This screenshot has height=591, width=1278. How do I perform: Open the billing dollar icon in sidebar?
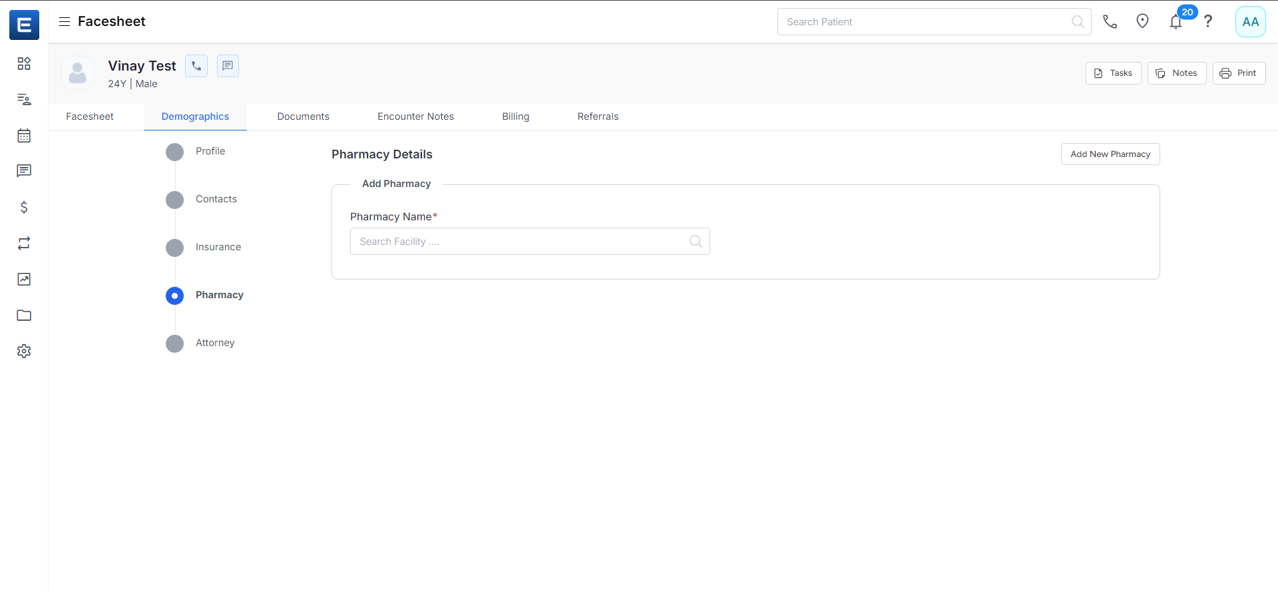click(24, 208)
